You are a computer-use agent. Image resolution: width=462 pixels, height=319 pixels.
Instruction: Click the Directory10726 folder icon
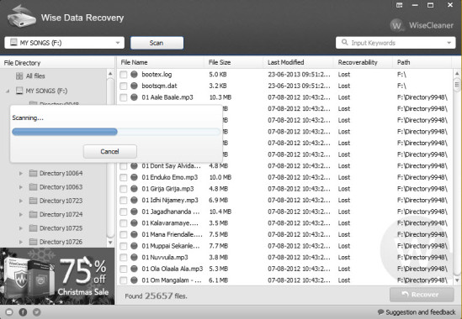coord(34,242)
